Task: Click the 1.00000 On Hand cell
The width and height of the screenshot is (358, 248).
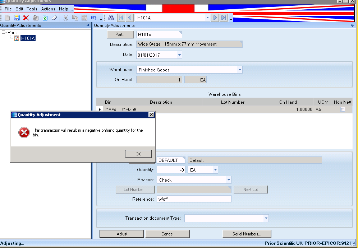Action: point(288,109)
